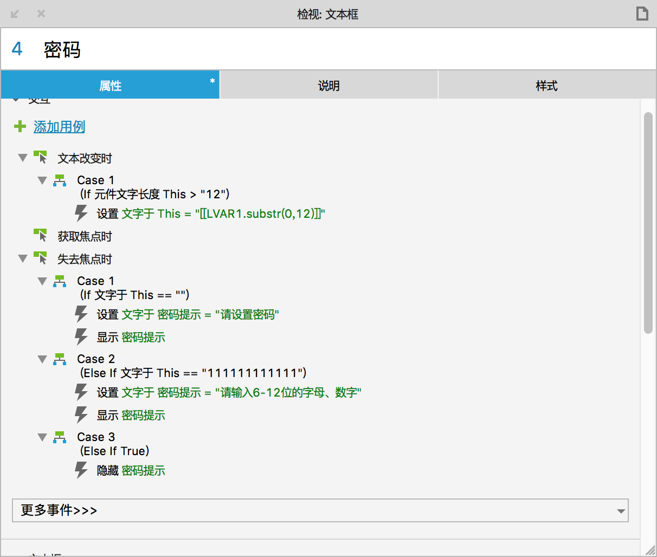Open the 更多事件>>> dropdown
657x557 pixels.
[320, 510]
